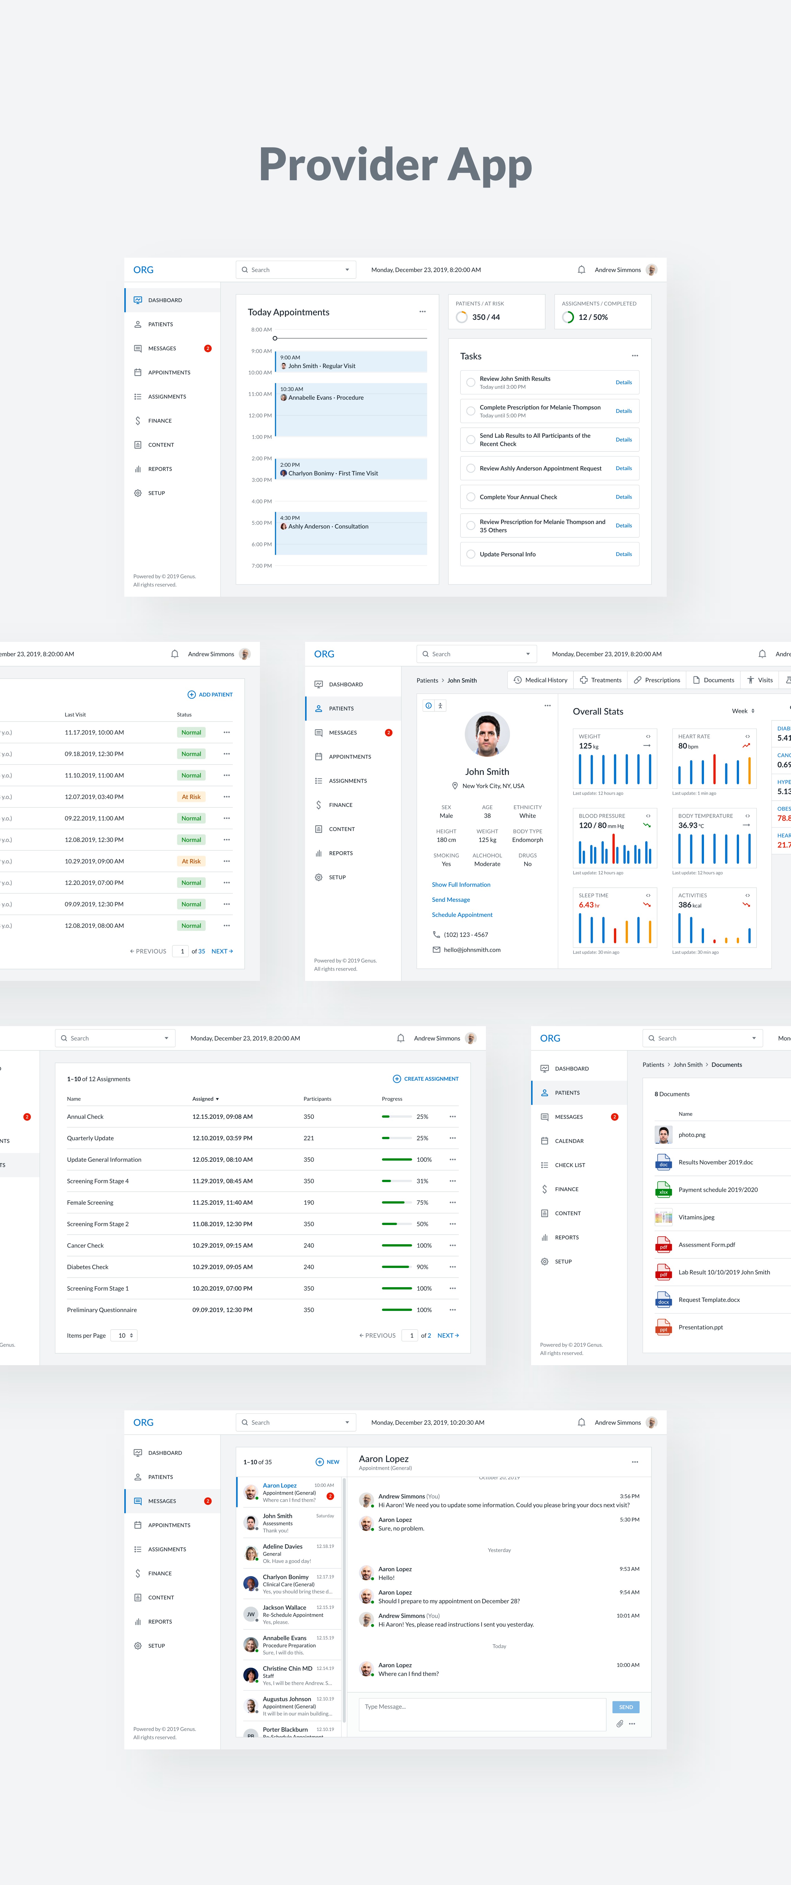Expand the Heart Rate stat card via its arrows icon

747,736
